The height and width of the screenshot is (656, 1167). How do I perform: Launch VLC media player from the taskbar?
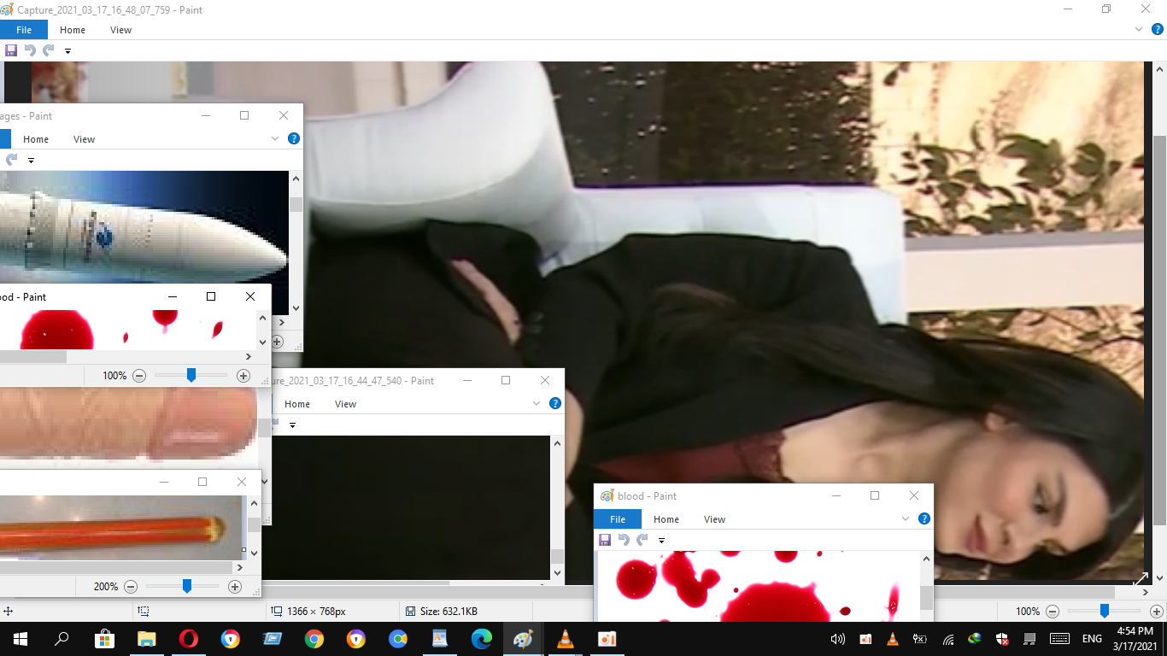click(x=565, y=639)
